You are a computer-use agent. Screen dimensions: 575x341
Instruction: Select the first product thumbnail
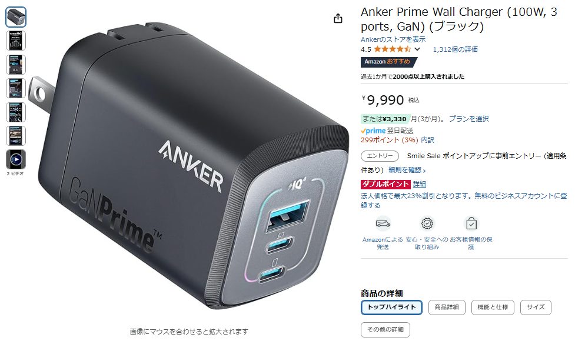[x=16, y=17]
